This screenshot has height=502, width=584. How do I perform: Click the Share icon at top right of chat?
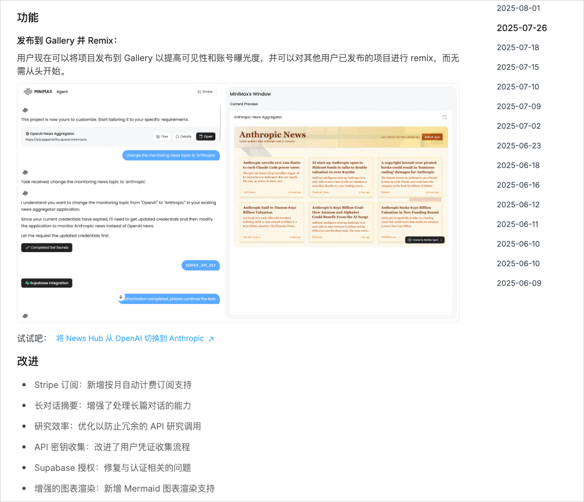point(205,91)
